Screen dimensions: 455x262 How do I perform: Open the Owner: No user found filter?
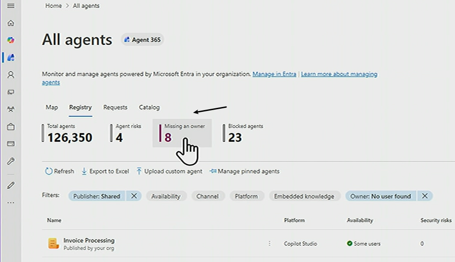(380, 196)
